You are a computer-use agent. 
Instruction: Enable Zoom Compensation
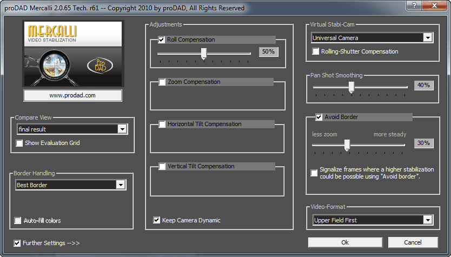tap(162, 82)
